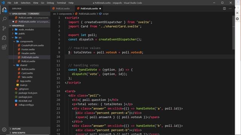Open the View menu
This screenshot has height=135, width=241.
(x=36, y=3)
